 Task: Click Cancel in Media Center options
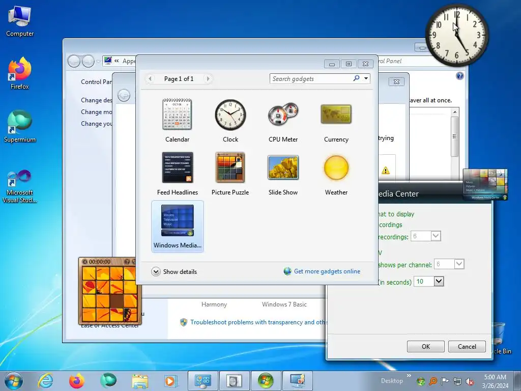(467, 346)
